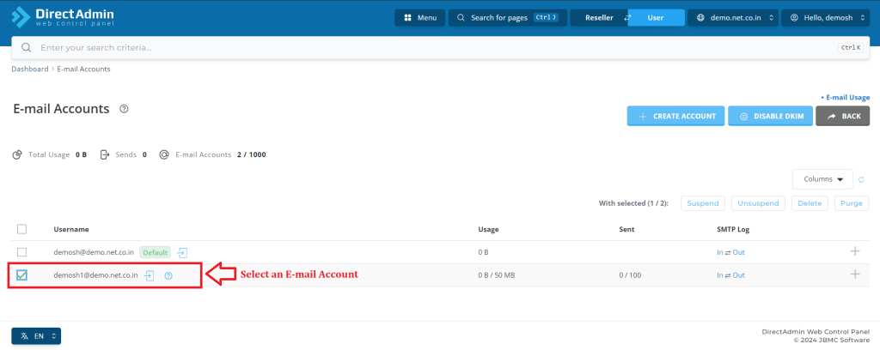Click the Suspend button
This screenshot has width=880, height=350.
click(703, 203)
